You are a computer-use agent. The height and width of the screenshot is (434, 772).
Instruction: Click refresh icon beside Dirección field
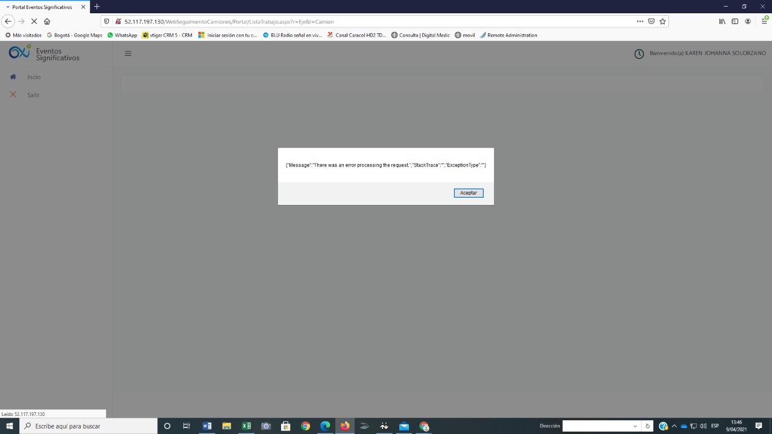[648, 426]
